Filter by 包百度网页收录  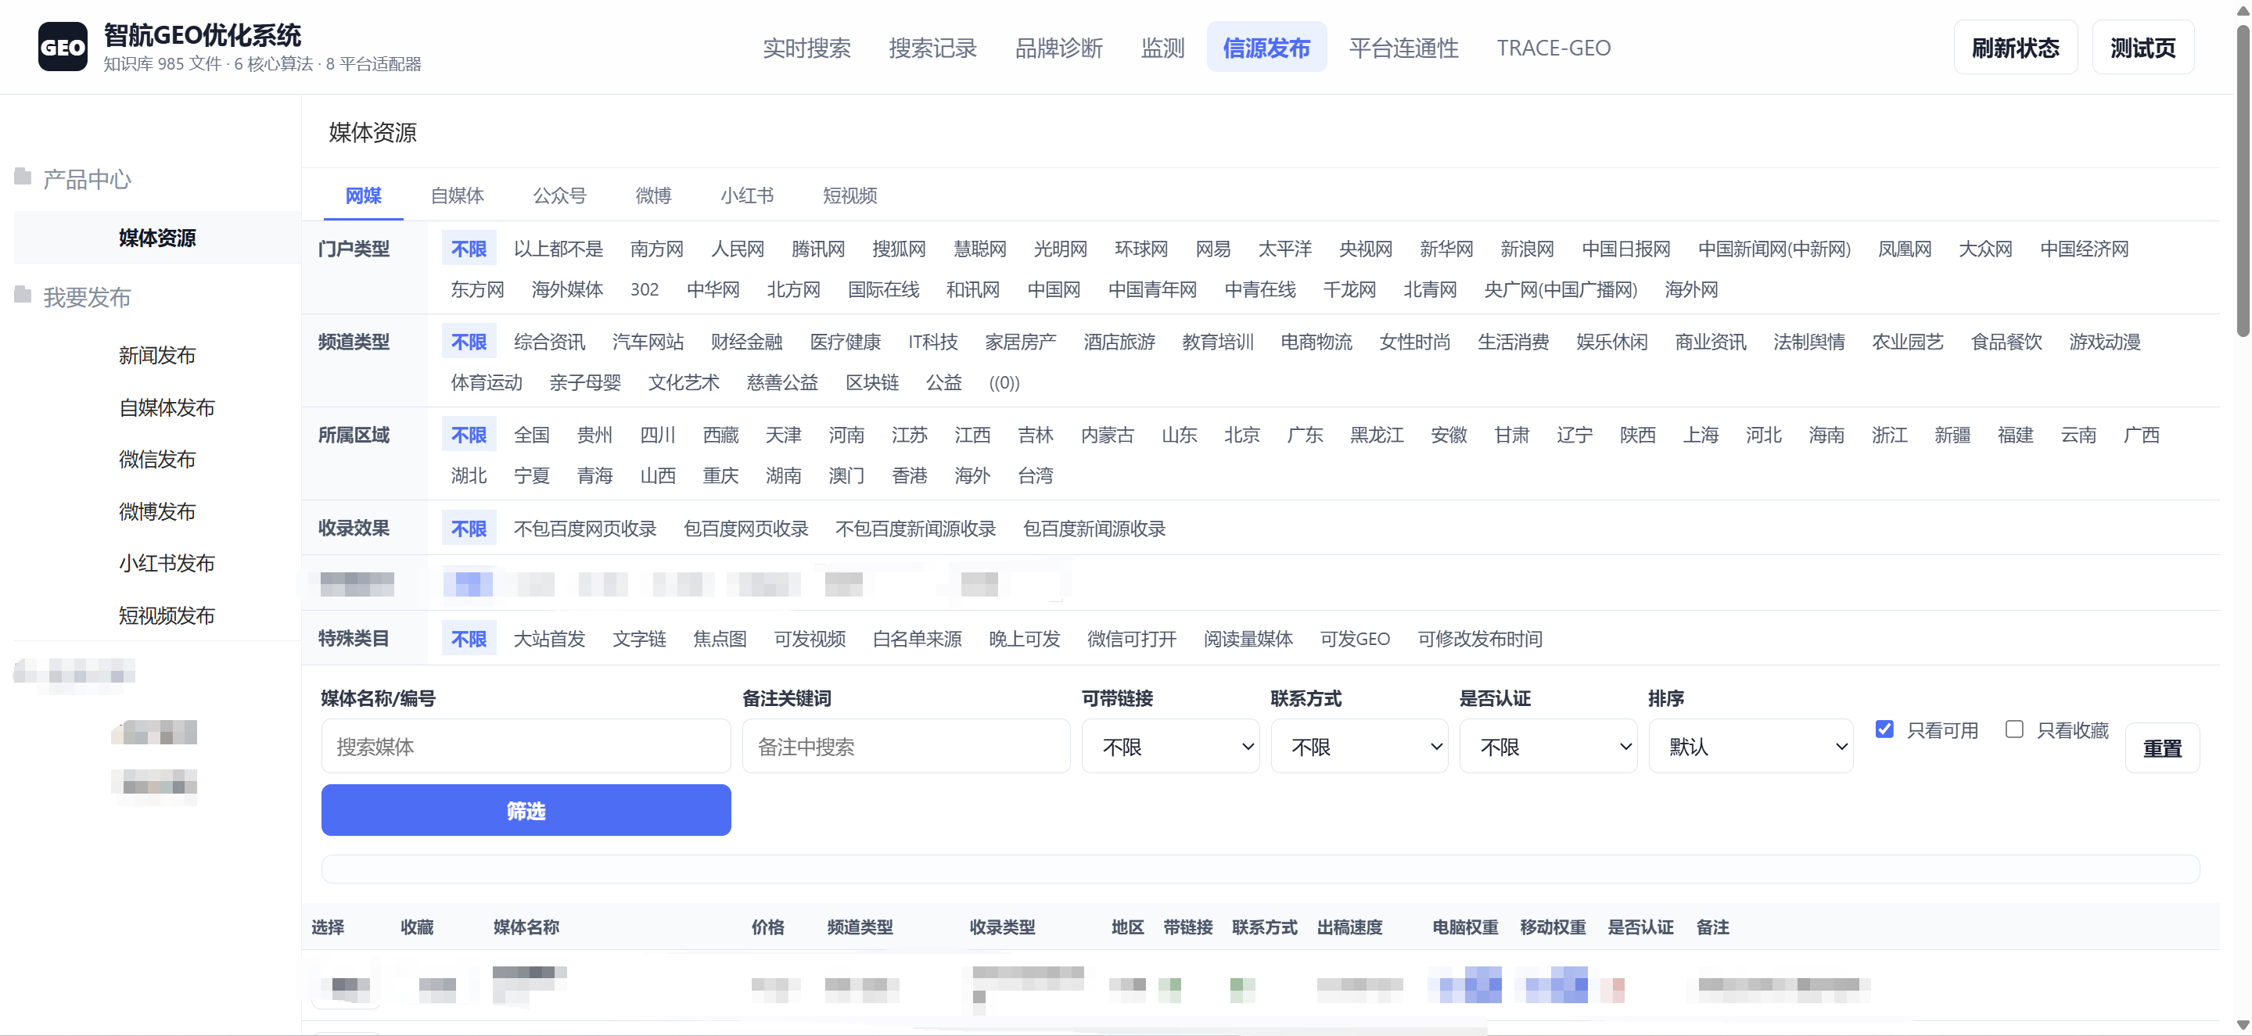745,529
